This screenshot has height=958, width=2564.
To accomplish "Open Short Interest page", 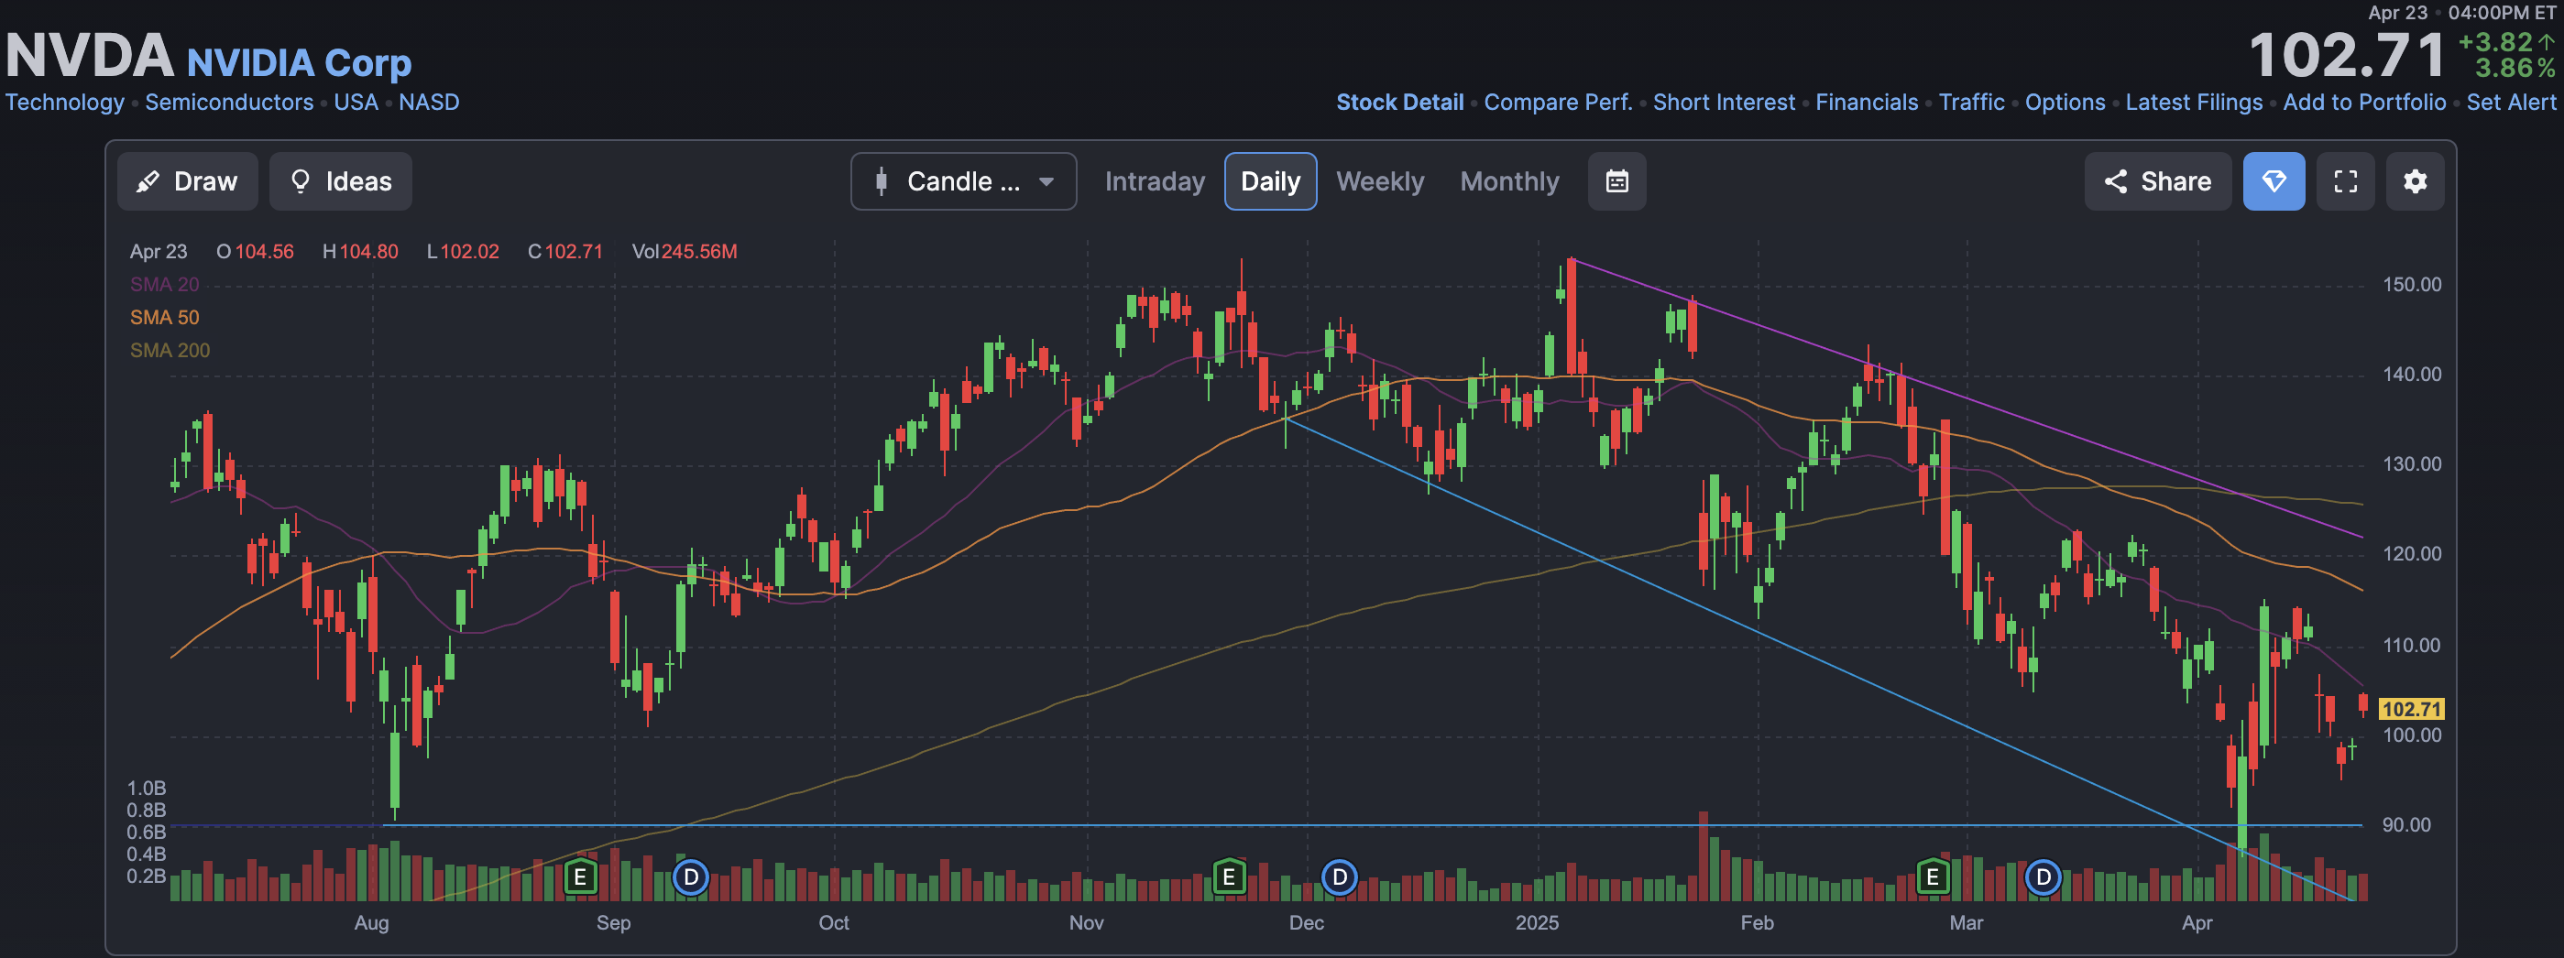I will 1724,103.
